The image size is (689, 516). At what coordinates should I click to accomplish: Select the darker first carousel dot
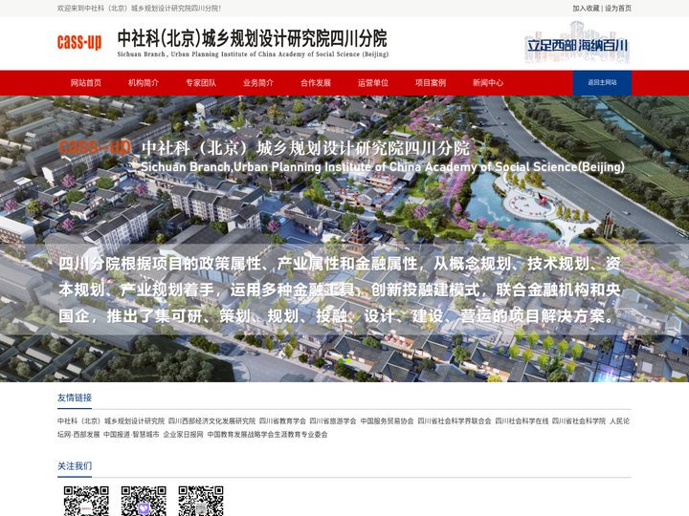pyautogui.click(x=341, y=360)
